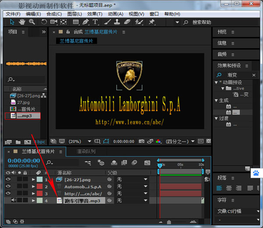This screenshot has height=228, width=263.
Task: Create new composition from Project panel
Action: [28, 142]
